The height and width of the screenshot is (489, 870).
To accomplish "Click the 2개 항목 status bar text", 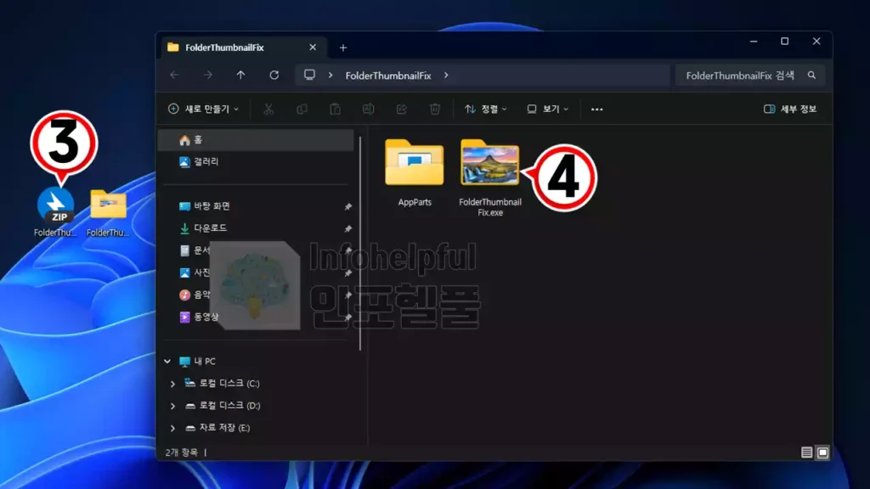I will pyautogui.click(x=182, y=452).
